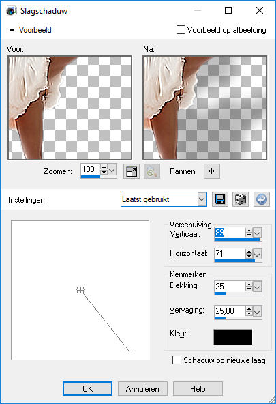Click the blue slider bar under Vervaging
Screen dimensions: 276x404
220,318
